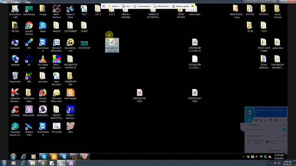296x166 pixels.
Task: Open the View dropdown in TeamViewer toolbar
Action: [126, 6]
